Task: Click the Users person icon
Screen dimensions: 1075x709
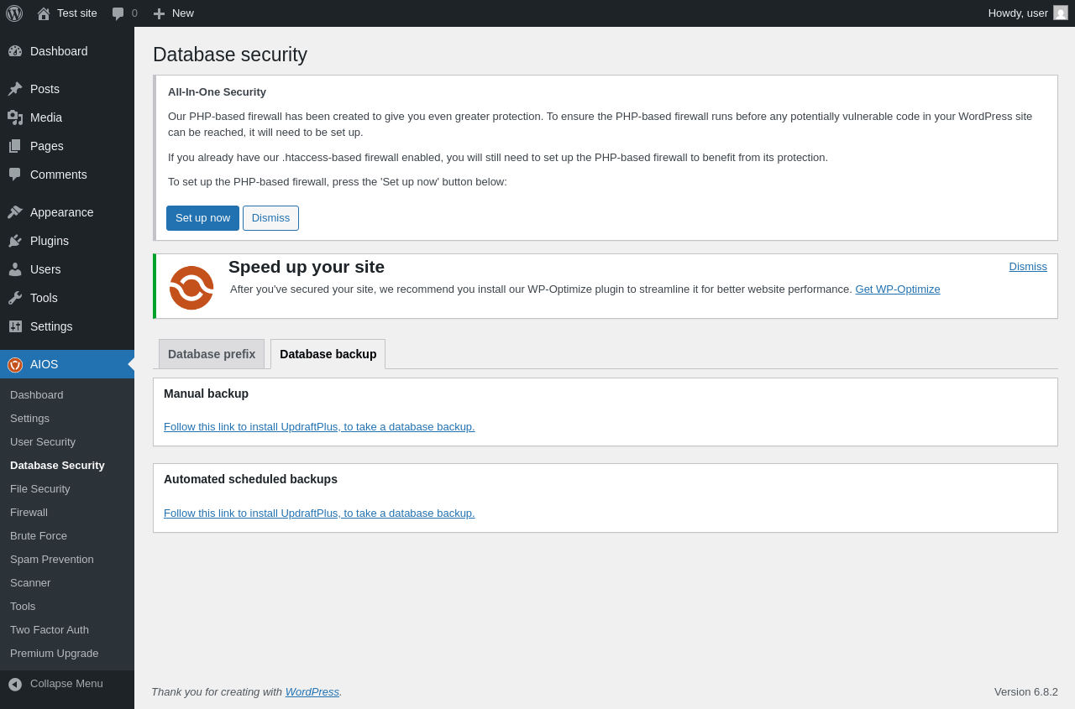Action: [15, 269]
